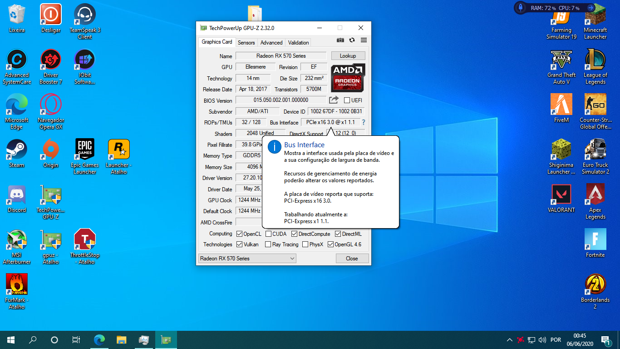The width and height of the screenshot is (620, 349).
Task: Open File Explorer from taskbar
Action: (121, 340)
